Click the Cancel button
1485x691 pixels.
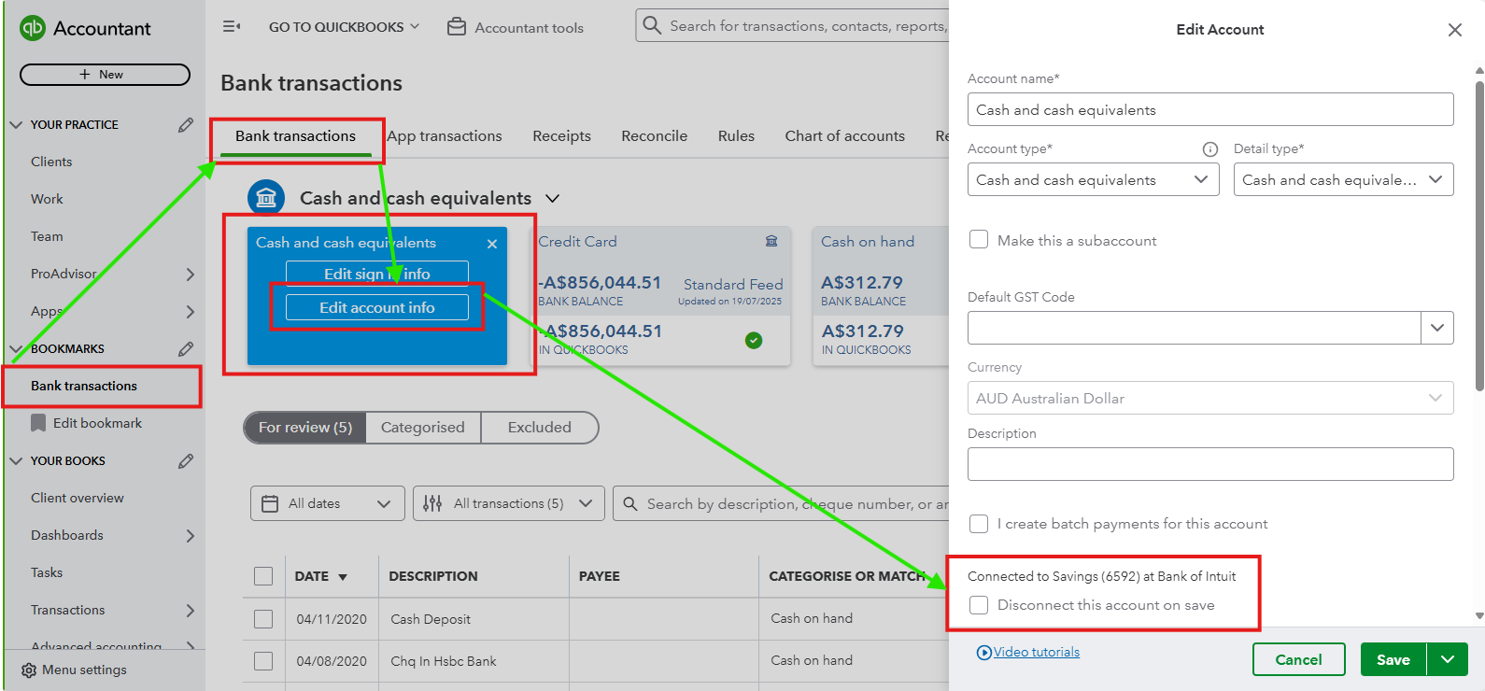(1298, 659)
